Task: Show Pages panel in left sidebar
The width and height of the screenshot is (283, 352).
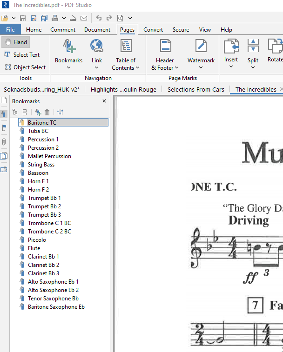Action: tap(4, 100)
